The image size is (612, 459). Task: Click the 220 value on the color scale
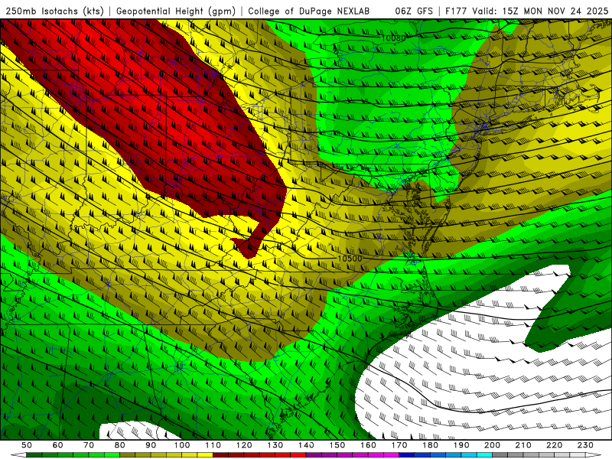[x=554, y=444]
